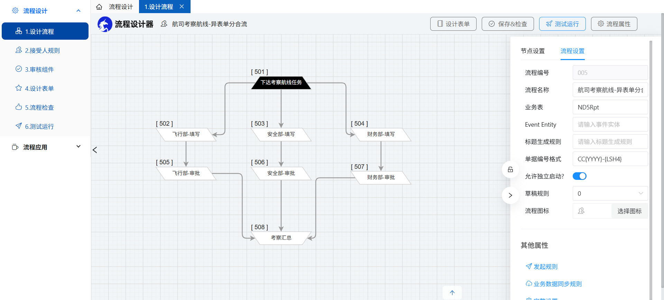Close the 1.设计流程 tab
The width and height of the screenshot is (664, 300).
click(182, 7)
